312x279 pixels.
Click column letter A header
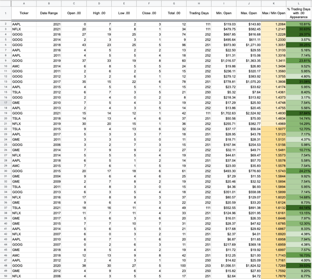[24, 3]
